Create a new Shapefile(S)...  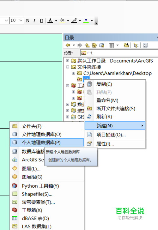tap(47, 194)
